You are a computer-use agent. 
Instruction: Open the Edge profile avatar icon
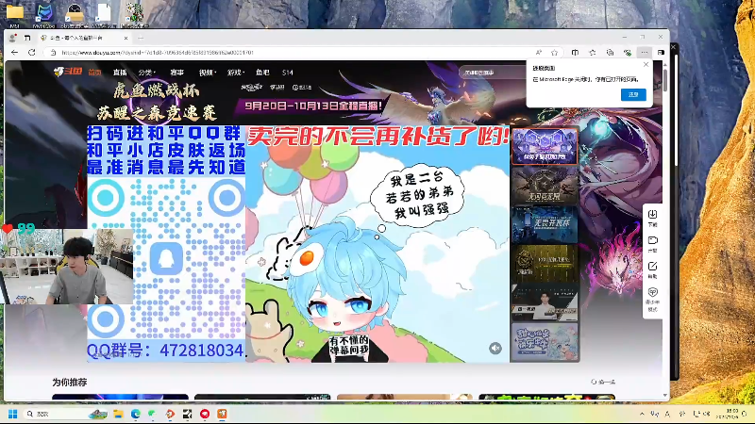click(13, 38)
